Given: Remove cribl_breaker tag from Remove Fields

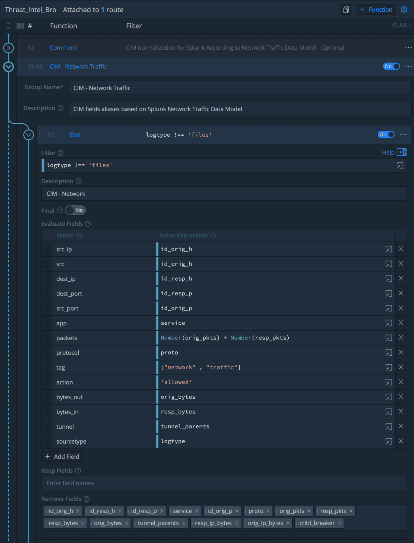Looking at the screenshot, I should pos(339,523).
